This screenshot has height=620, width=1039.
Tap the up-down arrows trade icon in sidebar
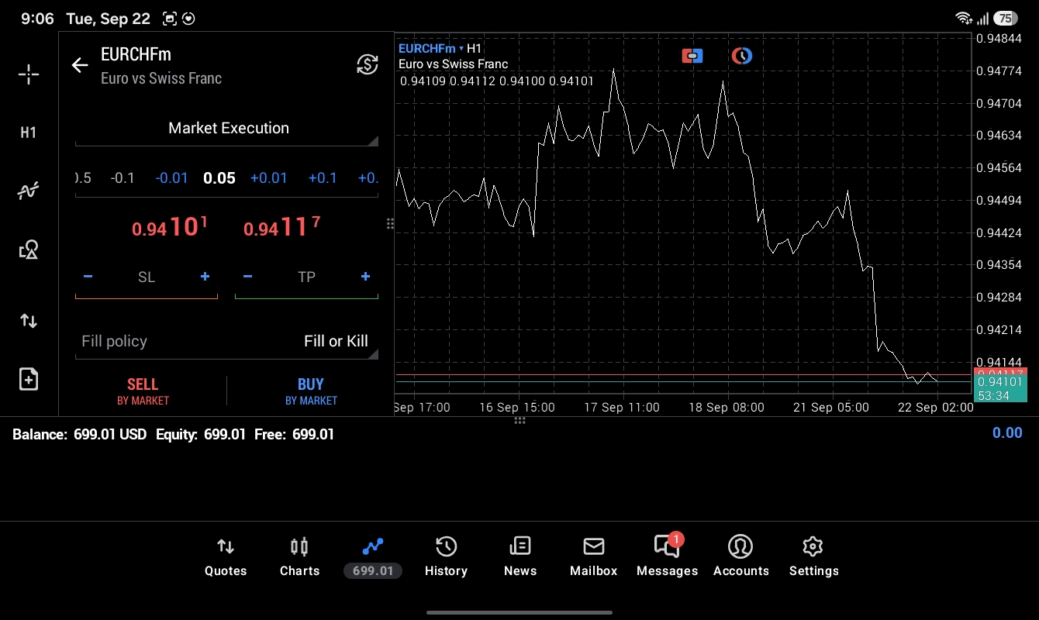pos(29,321)
